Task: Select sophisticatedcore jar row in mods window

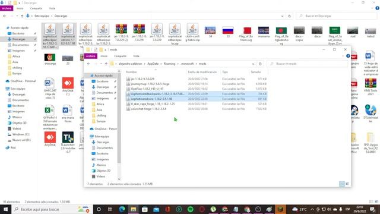Action: [x=196, y=99]
